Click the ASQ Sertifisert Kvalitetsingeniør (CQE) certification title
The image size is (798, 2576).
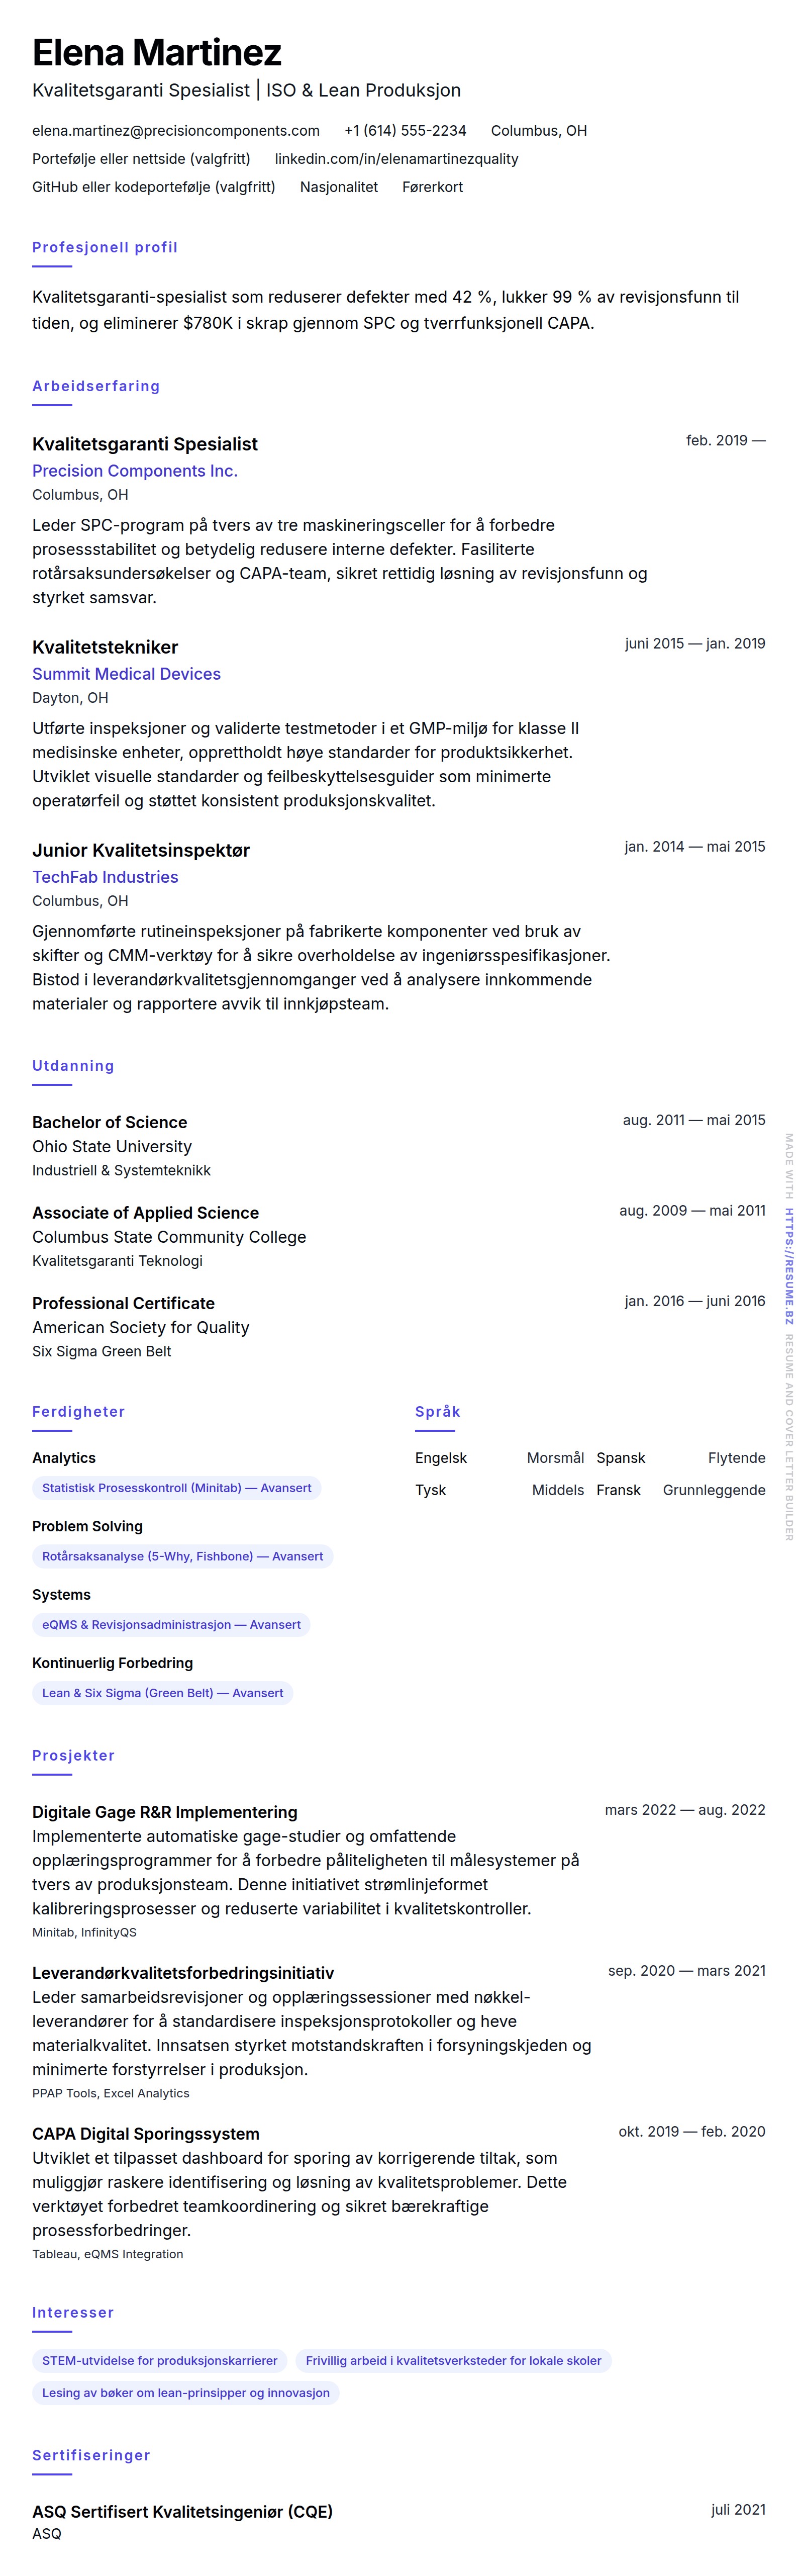tap(182, 2511)
